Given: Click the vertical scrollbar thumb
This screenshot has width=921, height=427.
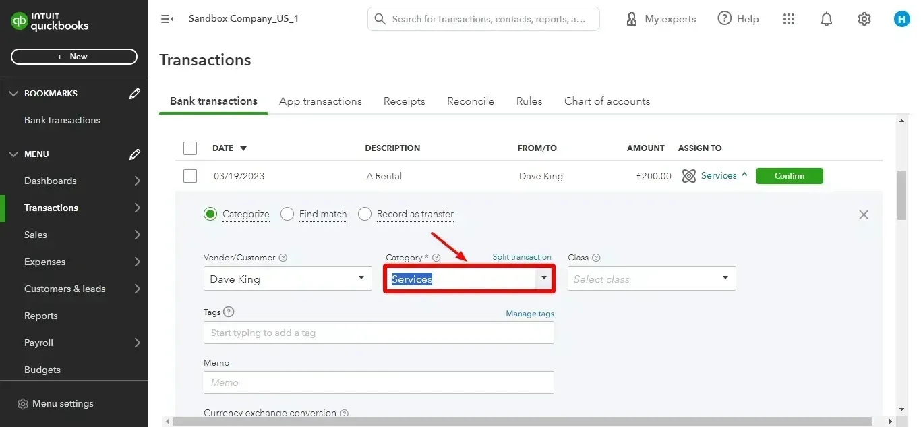Looking at the screenshot, I should click(x=901, y=195).
